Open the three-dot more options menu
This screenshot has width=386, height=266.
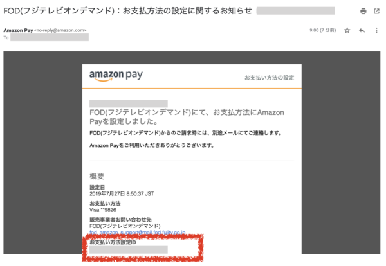[x=376, y=30]
